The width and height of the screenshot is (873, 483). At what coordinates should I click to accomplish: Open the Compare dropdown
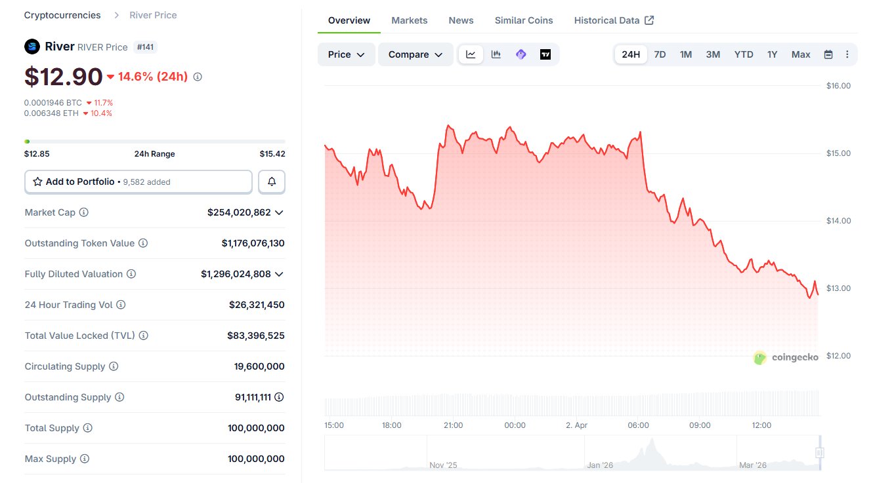coord(415,54)
